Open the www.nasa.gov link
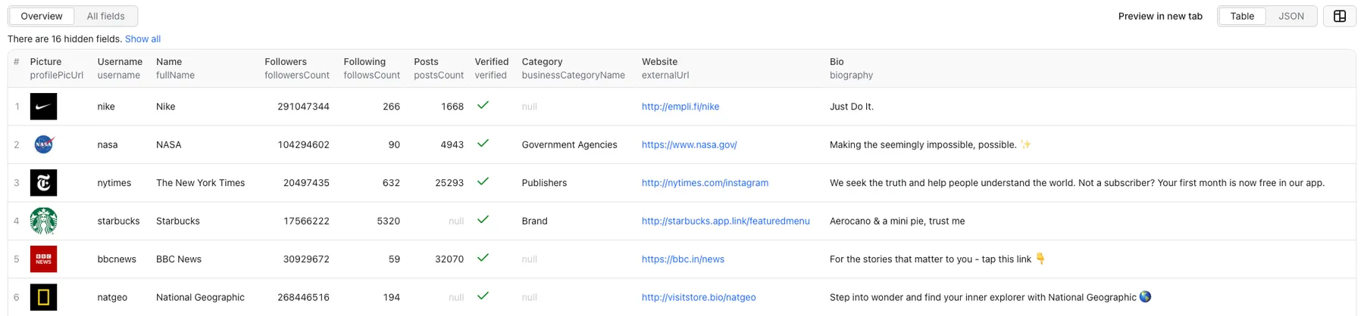The height and width of the screenshot is (316, 1364). coord(689,144)
